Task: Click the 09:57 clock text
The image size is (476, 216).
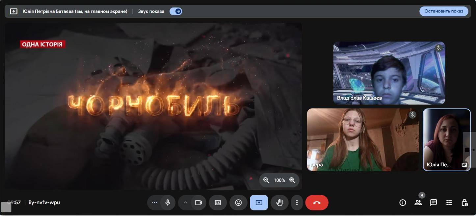Action: click(x=14, y=203)
